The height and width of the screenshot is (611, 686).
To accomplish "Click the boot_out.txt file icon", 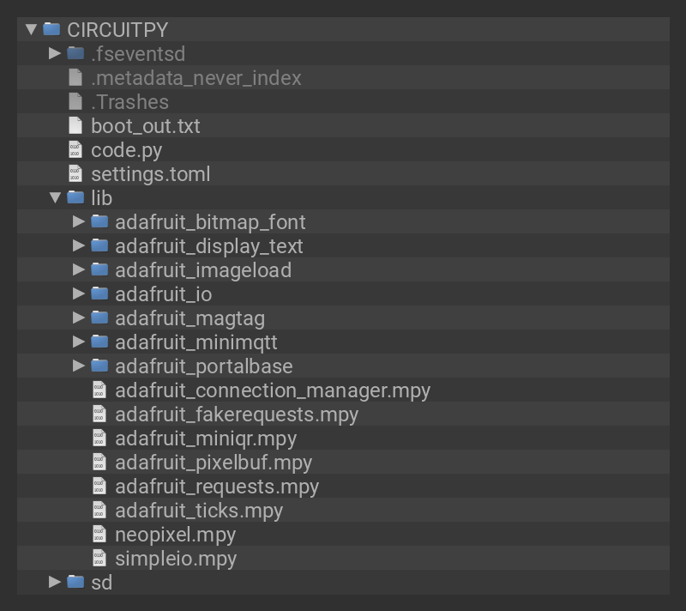I will coord(75,125).
